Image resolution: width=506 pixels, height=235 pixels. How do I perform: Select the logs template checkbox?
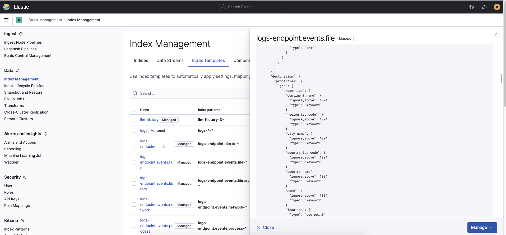pos(134,131)
